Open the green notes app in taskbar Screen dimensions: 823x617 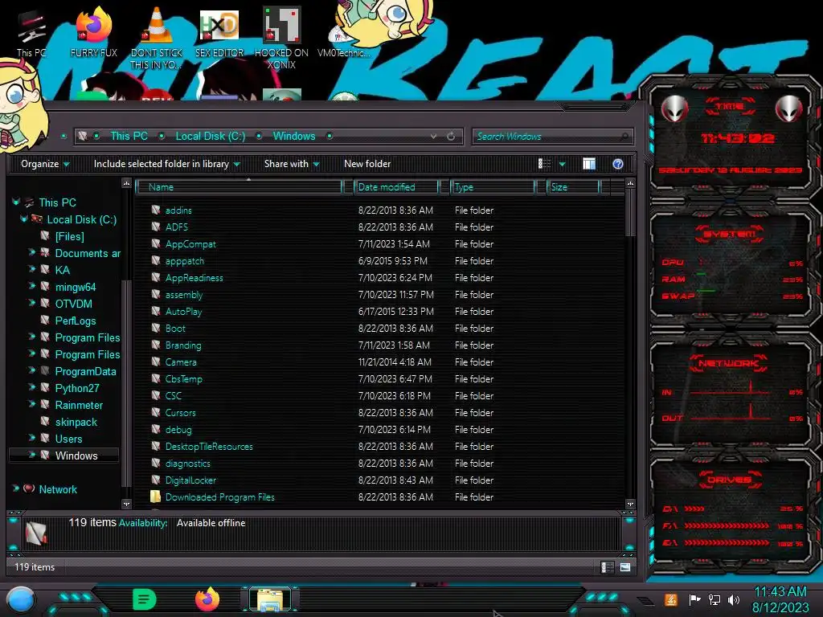[x=145, y=599]
